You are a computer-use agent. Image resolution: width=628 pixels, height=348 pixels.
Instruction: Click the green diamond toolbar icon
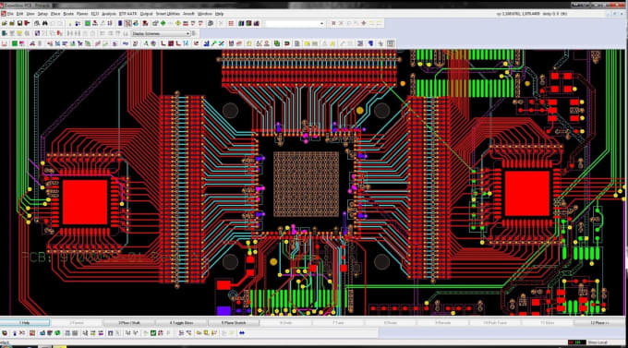163,23
